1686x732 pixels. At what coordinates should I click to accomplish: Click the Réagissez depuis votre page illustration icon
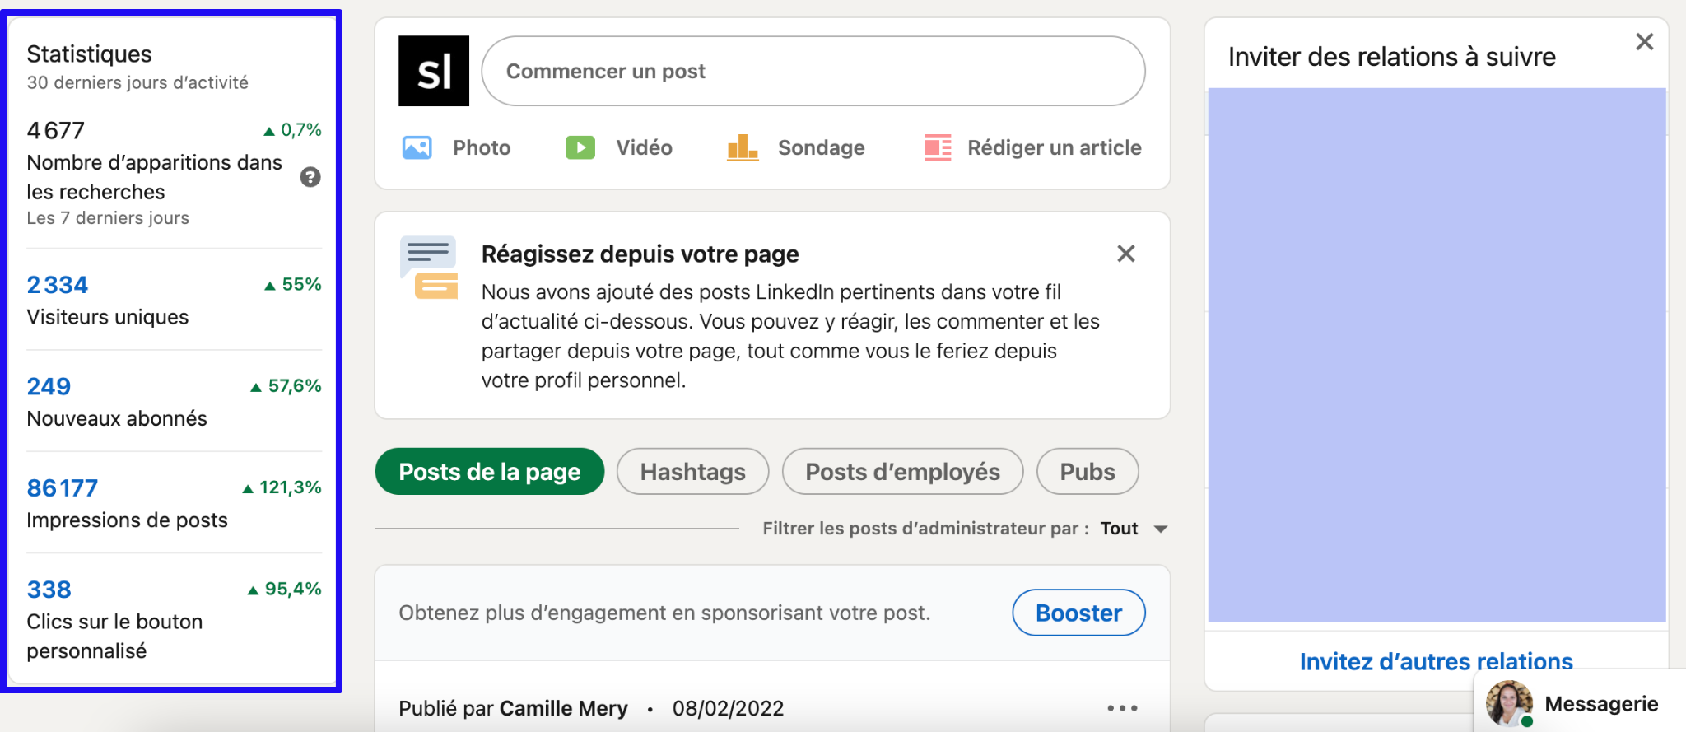click(x=428, y=268)
